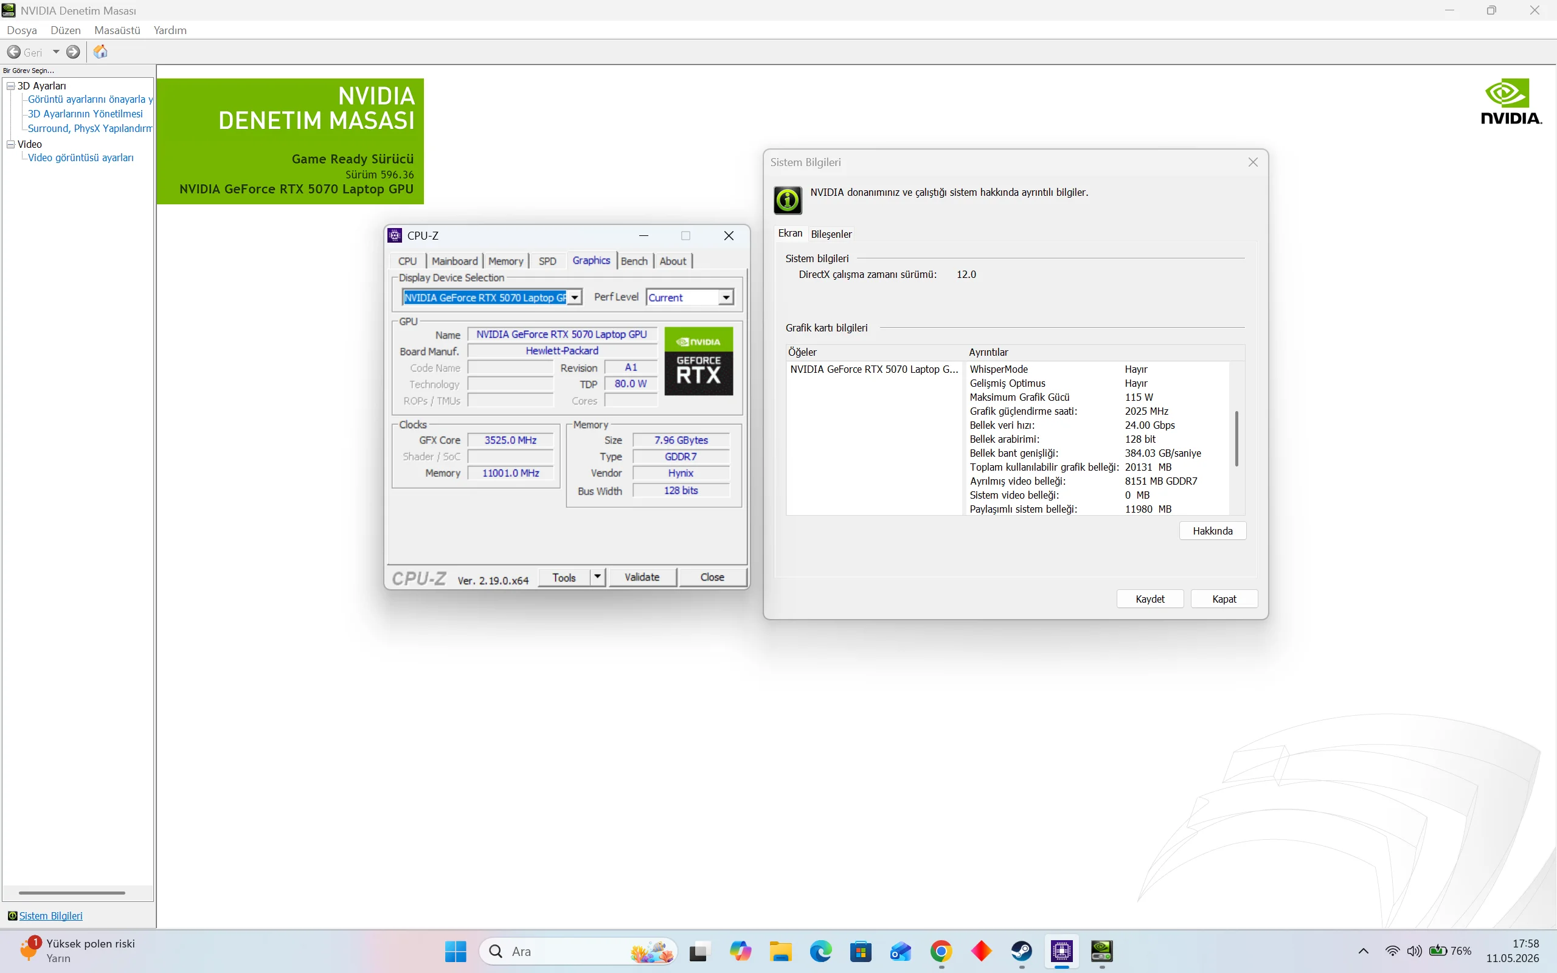This screenshot has height=973, width=1557.
Task: Switch to CPU tab in CPU-Z
Action: coord(407,261)
